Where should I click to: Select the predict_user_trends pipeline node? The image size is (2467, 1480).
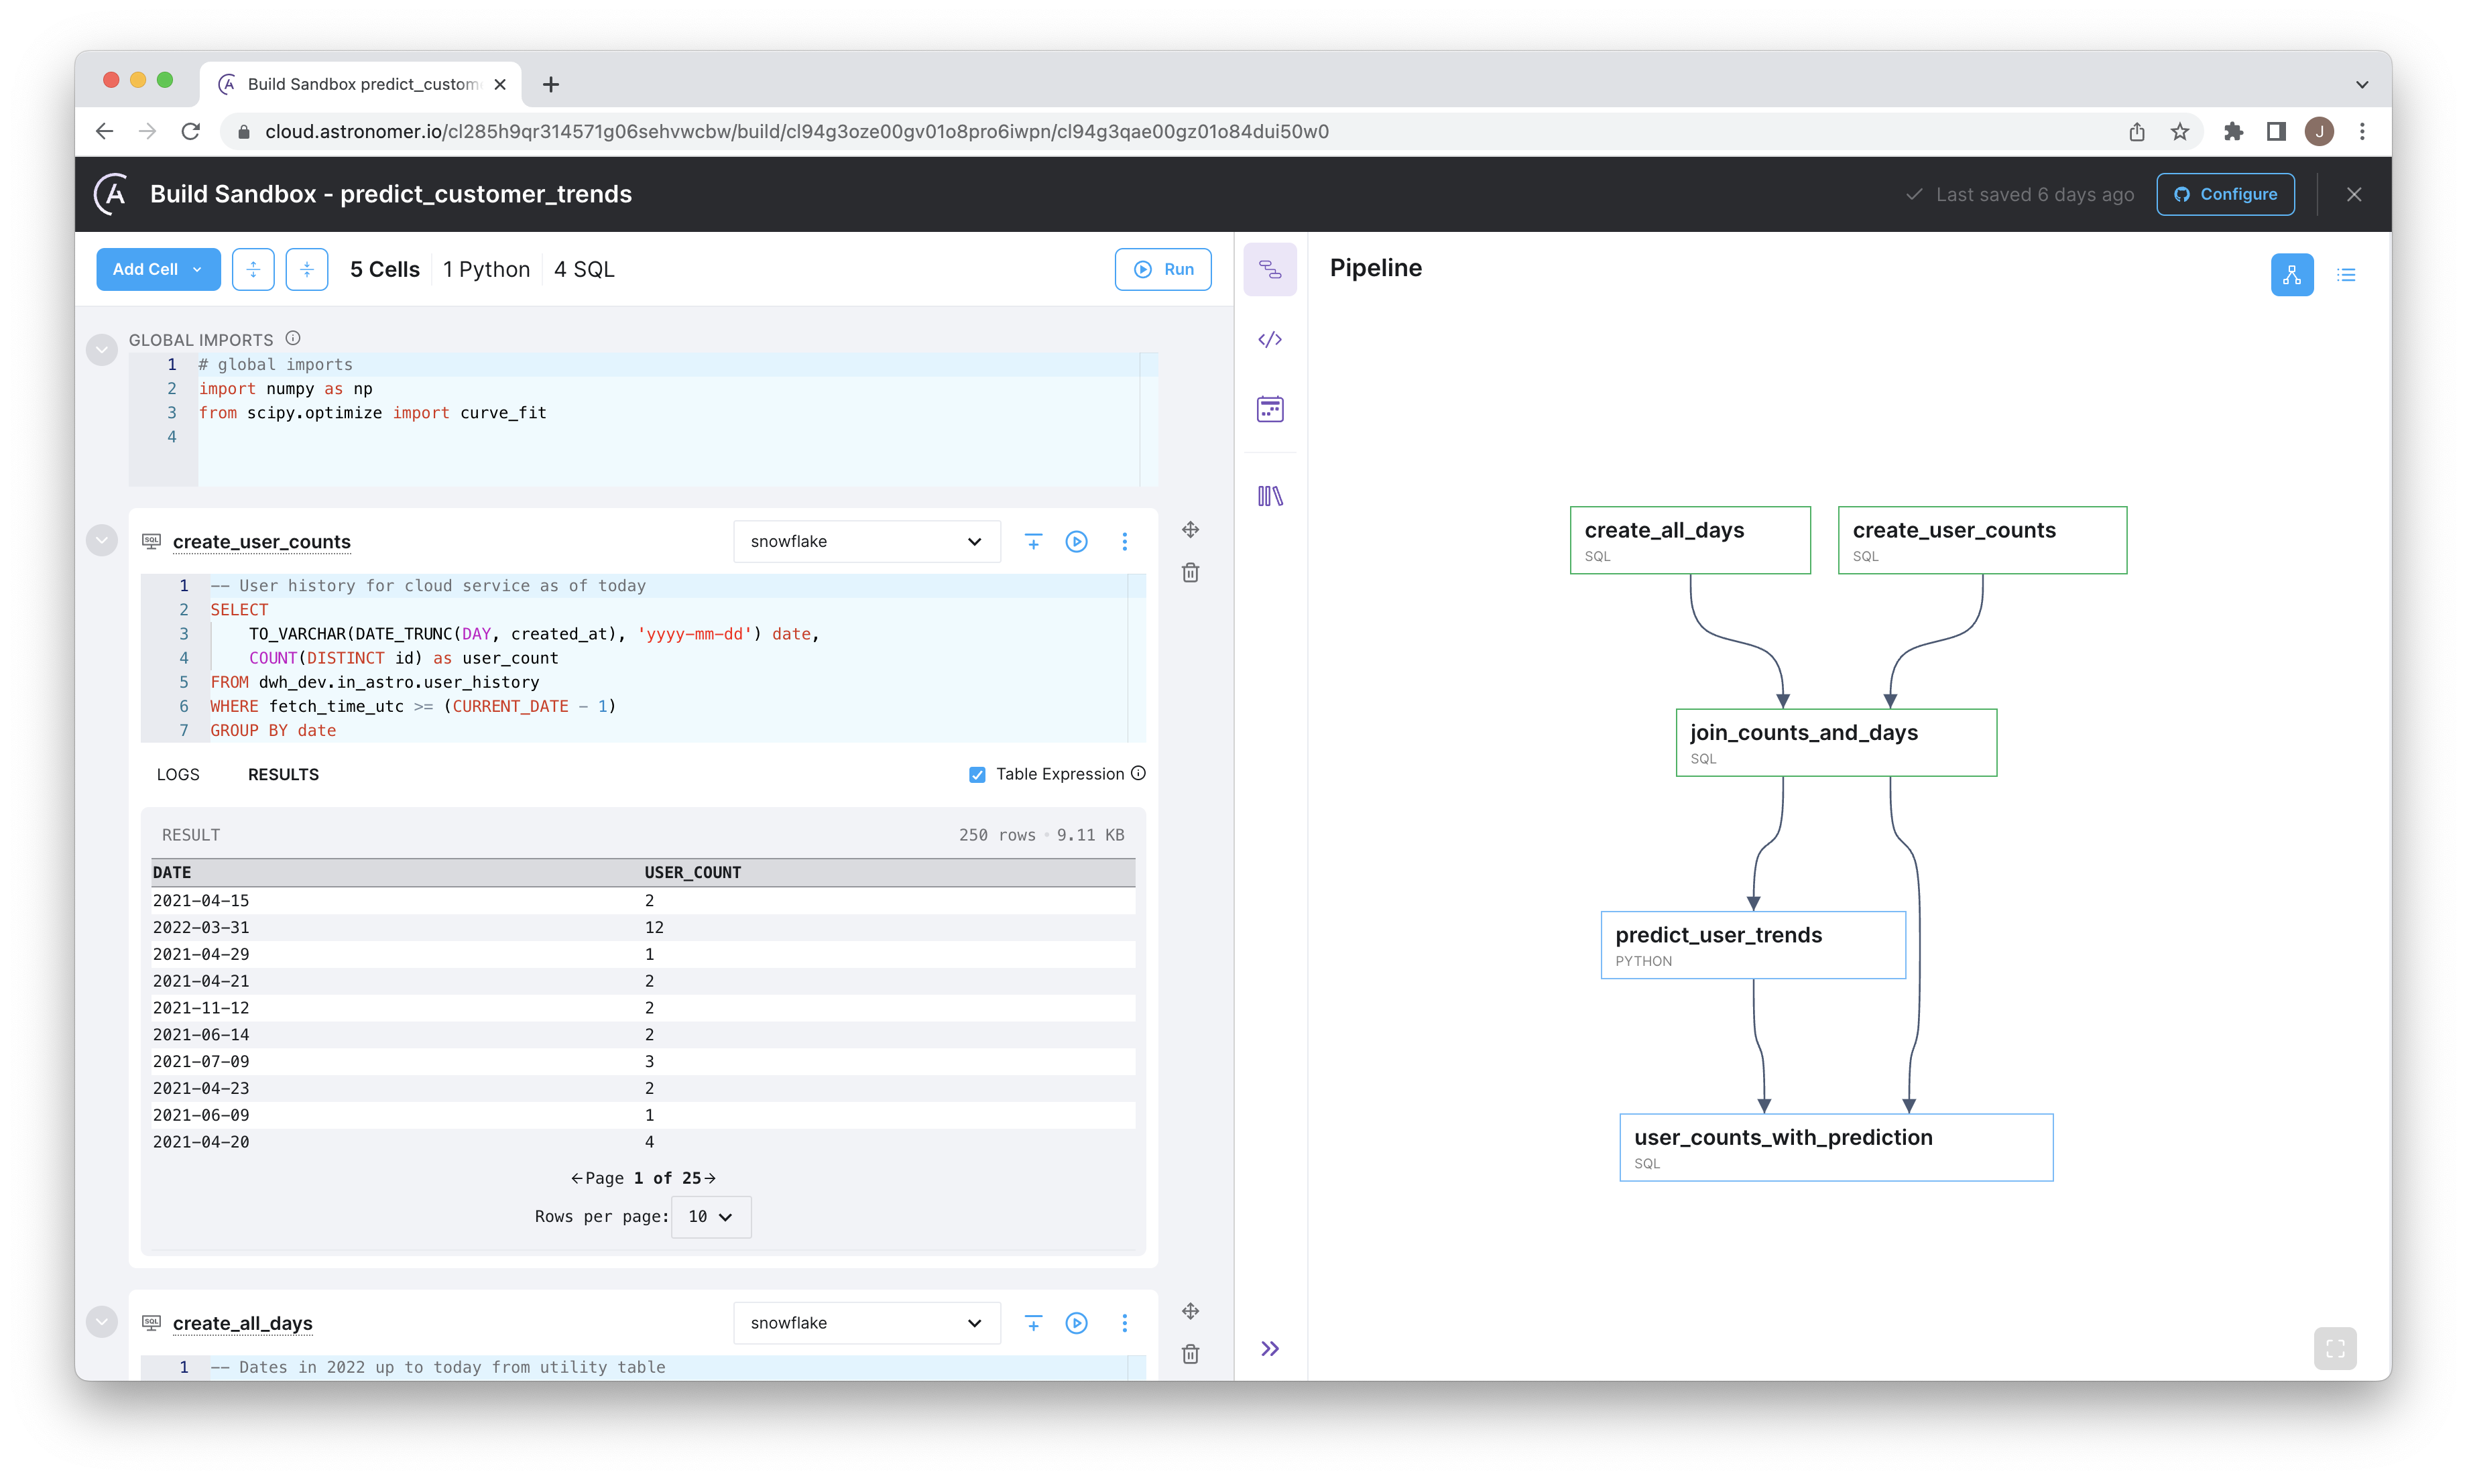click(1752, 944)
